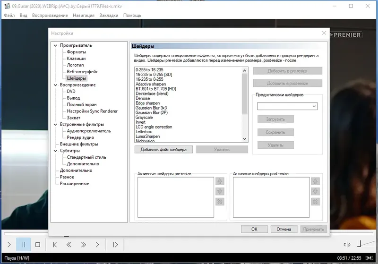Open the Воспроизведение menu
The width and height of the screenshot is (378, 264).
pos(50,16)
